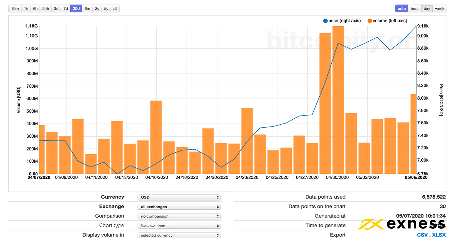454x238 pixels.
Task: Click the 8.00k price axis tick
Action: coord(423,98)
